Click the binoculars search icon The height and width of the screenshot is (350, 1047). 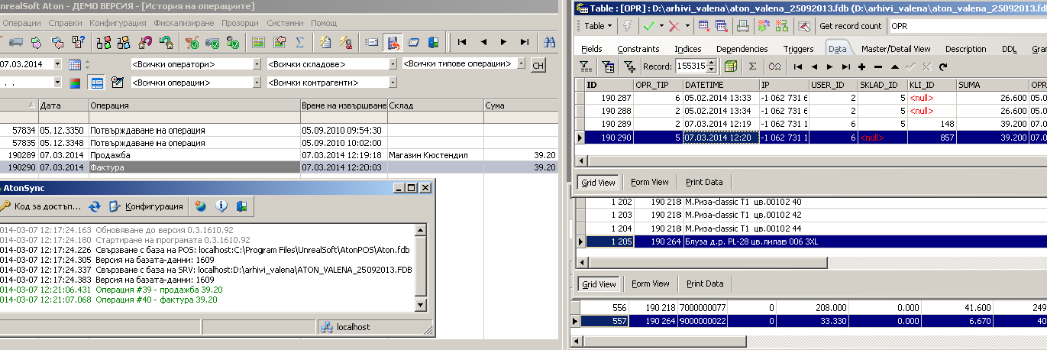point(548,42)
